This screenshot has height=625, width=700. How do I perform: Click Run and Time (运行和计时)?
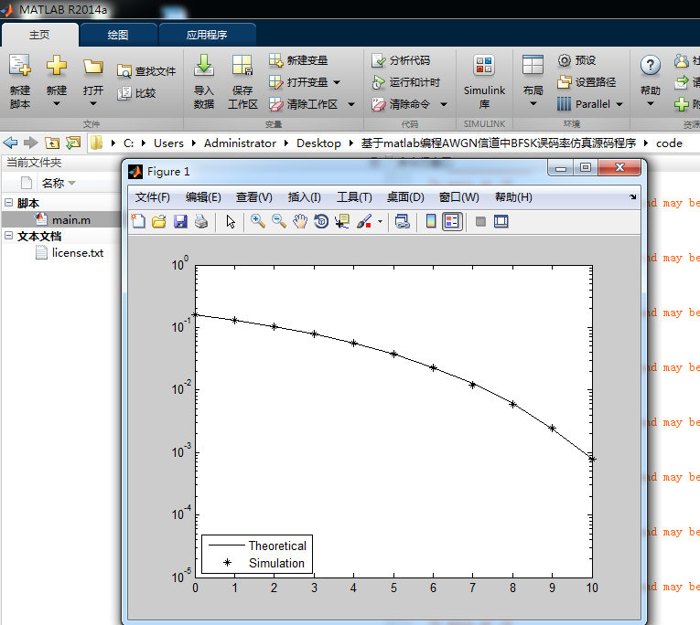405,82
